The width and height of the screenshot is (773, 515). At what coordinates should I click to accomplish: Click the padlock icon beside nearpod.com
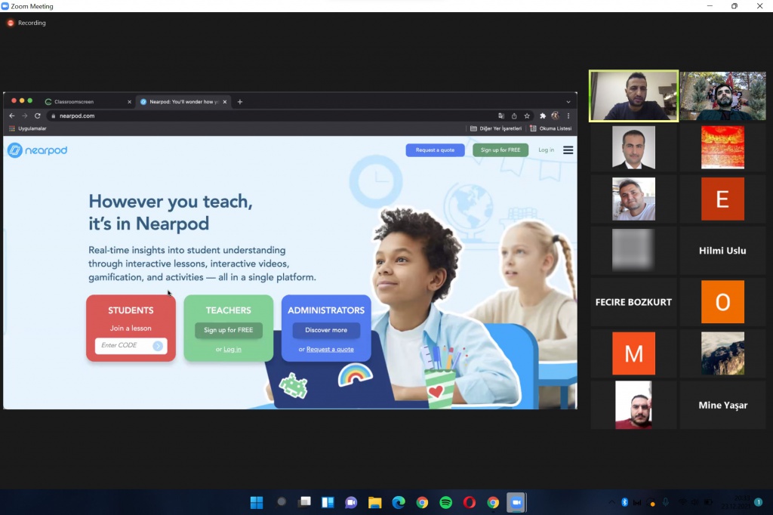[54, 116]
